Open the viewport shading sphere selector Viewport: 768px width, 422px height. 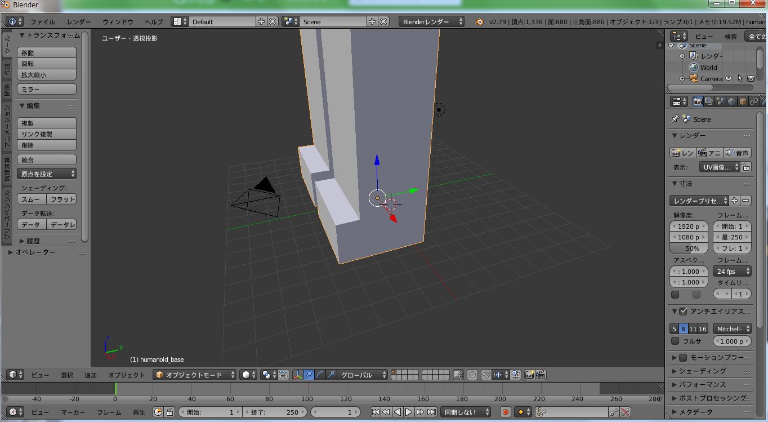click(x=248, y=375)
